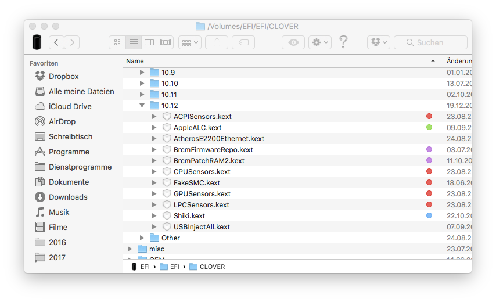The width and height of the screenshot is (496, 302).
Task: Select AtherosE2200Ethernet.kext row
Action: pyautogui.click(x=297, y=139)
